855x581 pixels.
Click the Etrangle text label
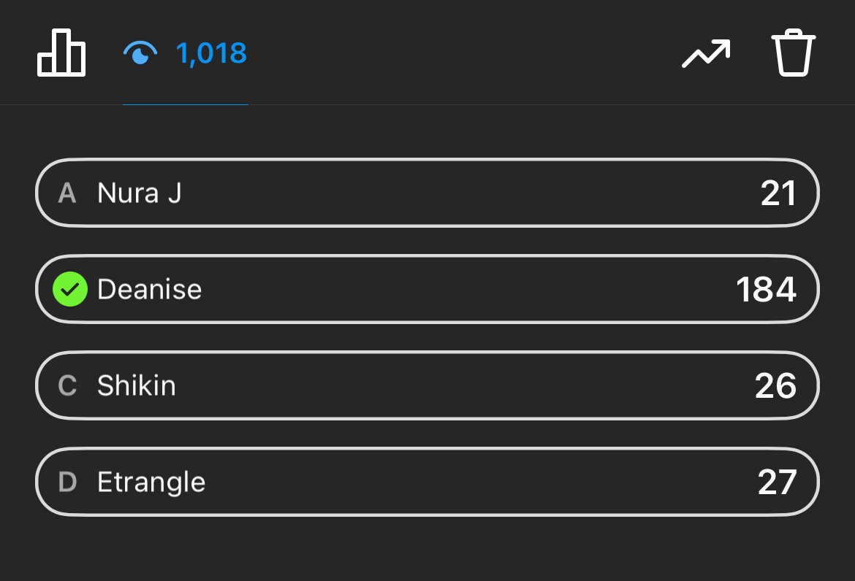(151, 482)
